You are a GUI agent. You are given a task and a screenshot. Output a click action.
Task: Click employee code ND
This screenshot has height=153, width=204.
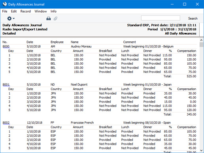[x=53, y=84]
